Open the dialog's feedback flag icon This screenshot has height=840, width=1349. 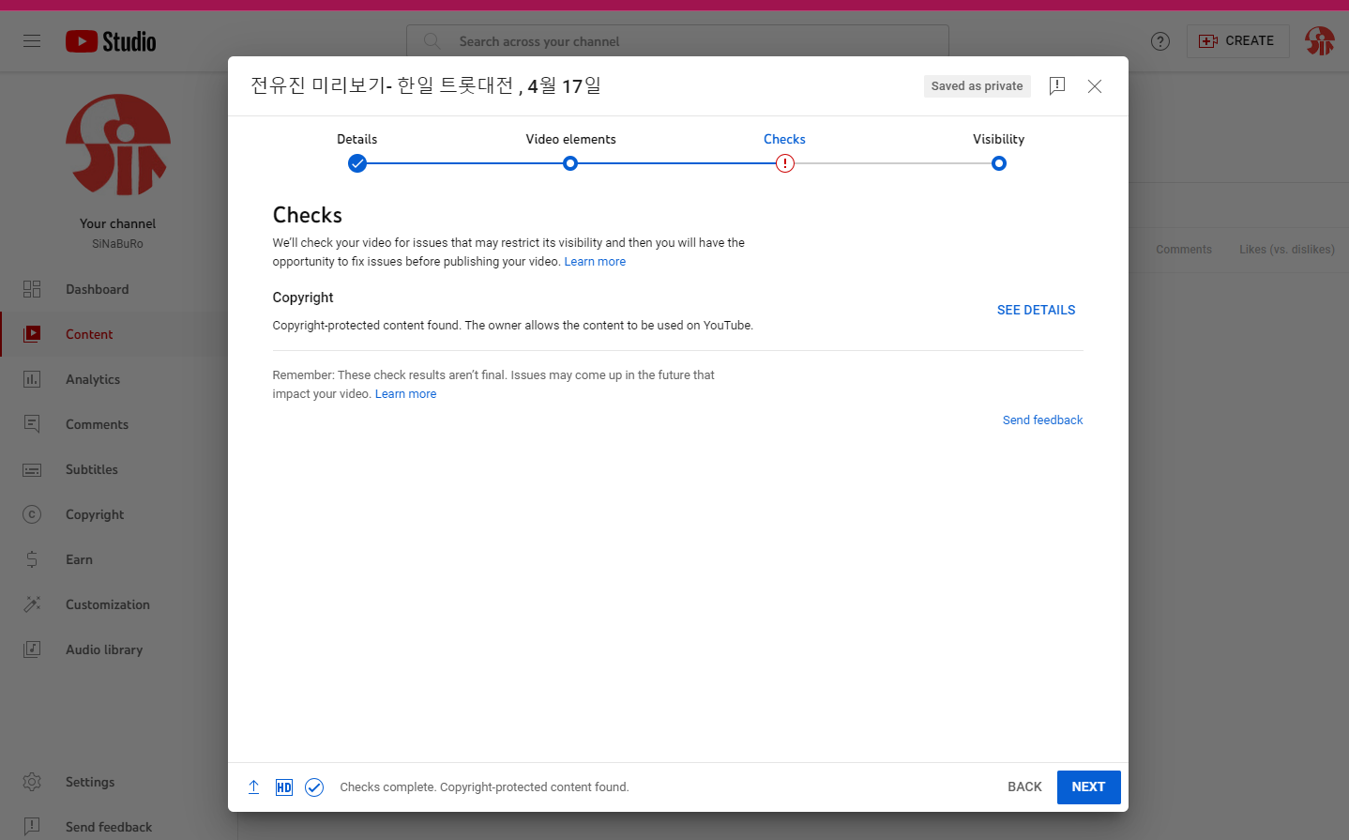pos(1057,86)
